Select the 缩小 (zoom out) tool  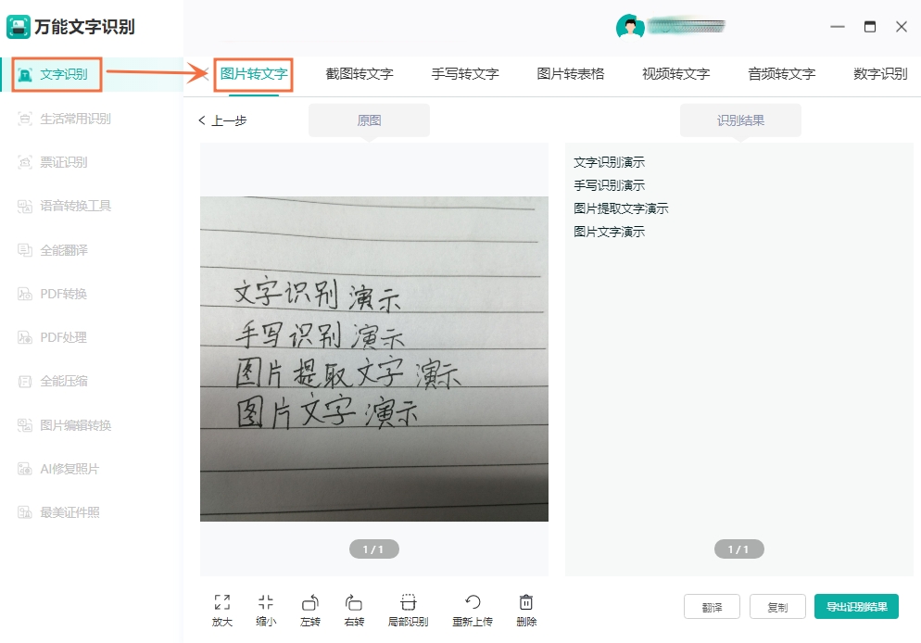[x=266, y=609]
